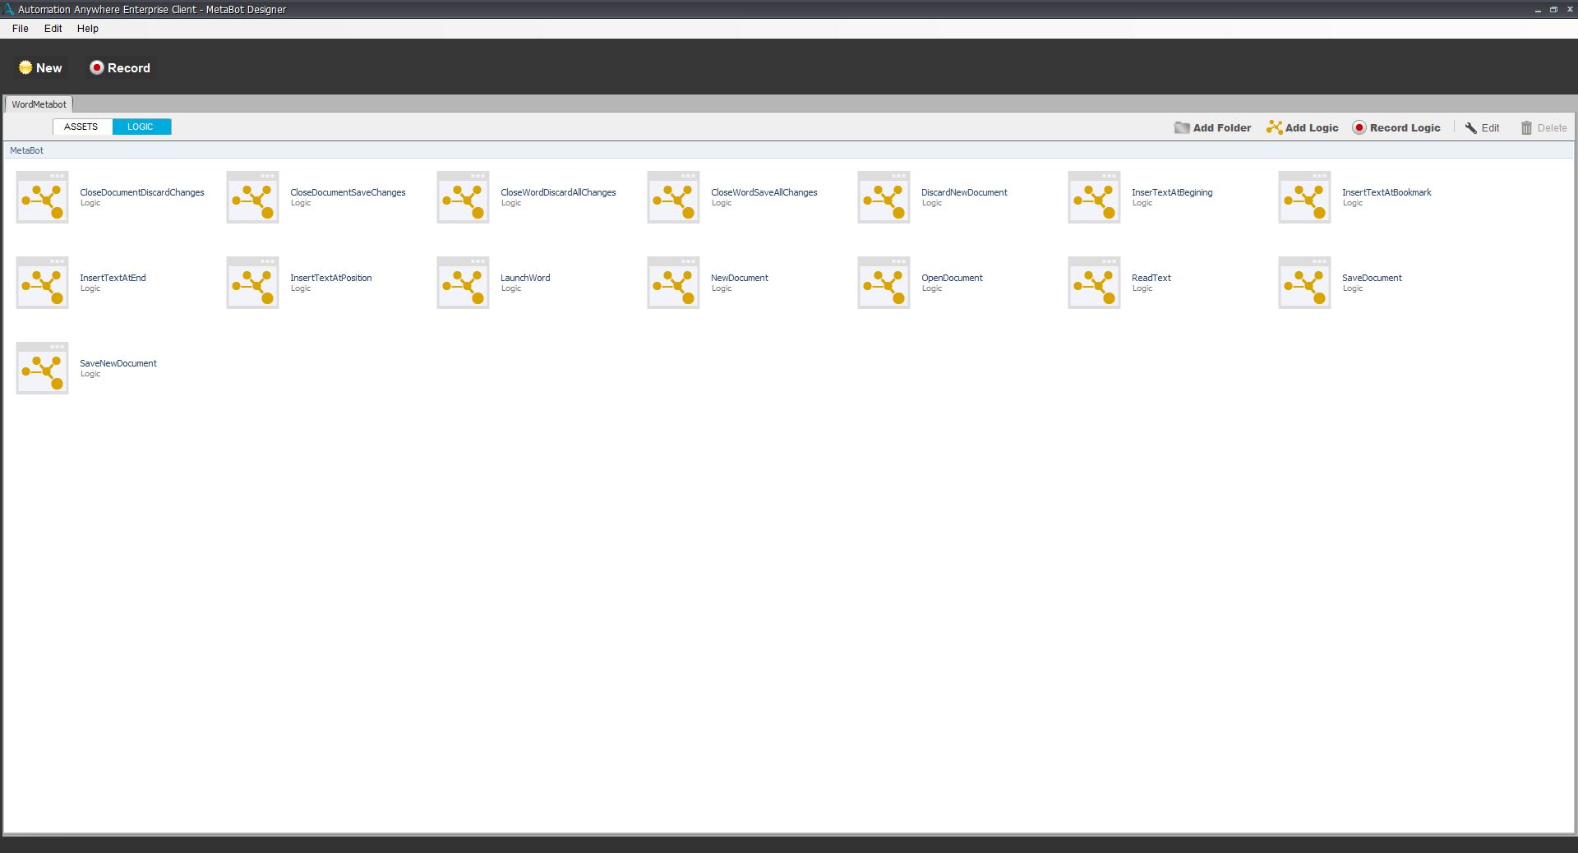
Task: Click the red Record Logic icon
Action: click(x=1359, y=127)
